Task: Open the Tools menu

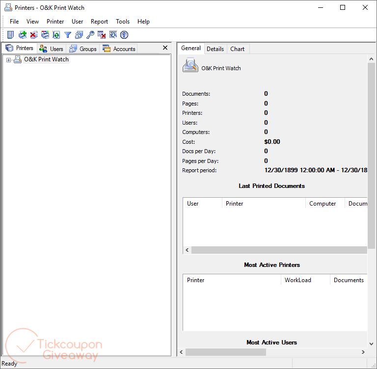Action: (x=123, y=22)
